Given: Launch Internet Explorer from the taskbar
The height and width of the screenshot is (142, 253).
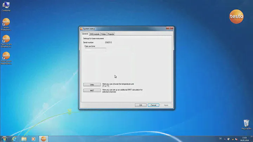Looking at the screenshot, I should 15,138.
